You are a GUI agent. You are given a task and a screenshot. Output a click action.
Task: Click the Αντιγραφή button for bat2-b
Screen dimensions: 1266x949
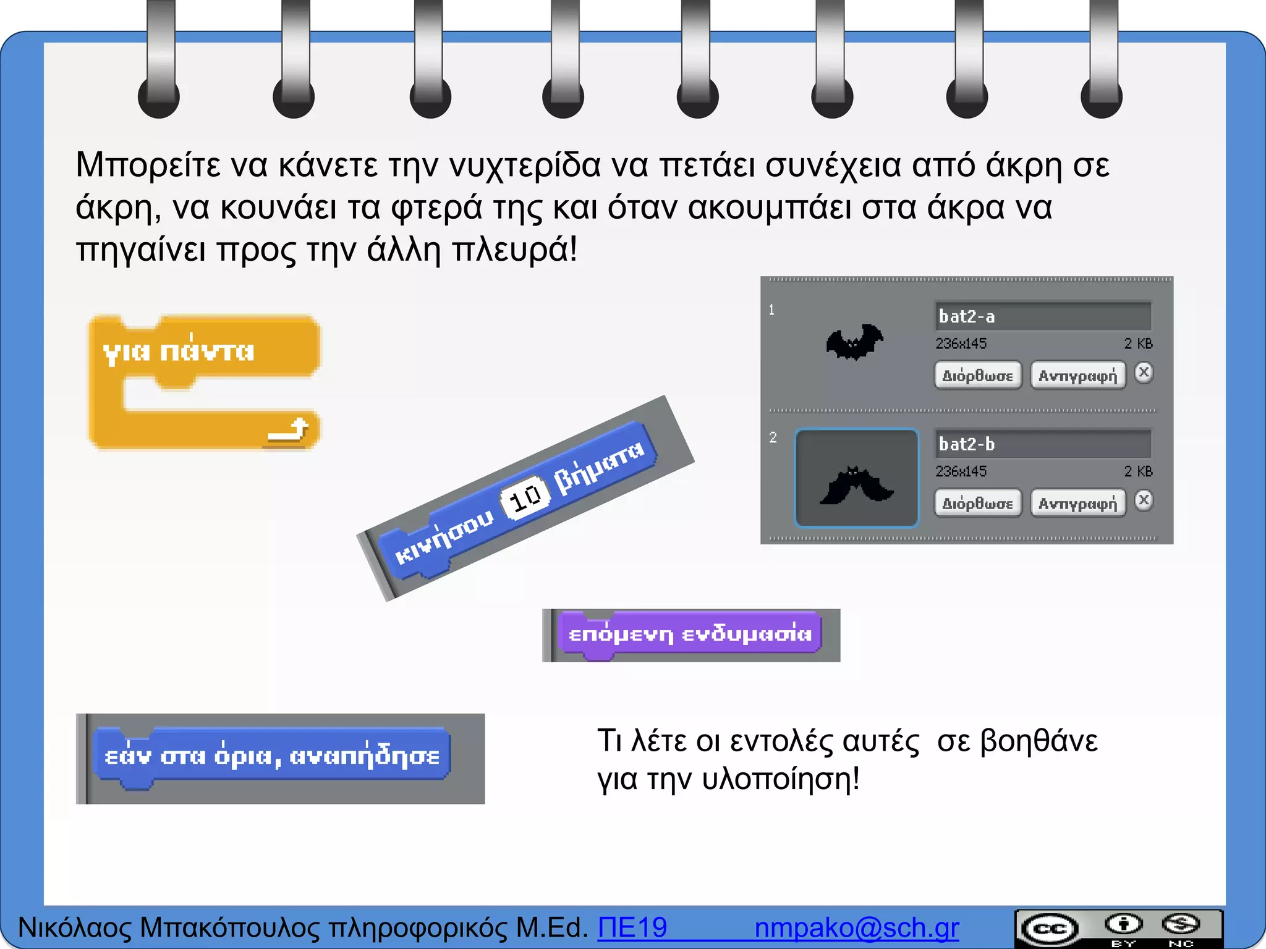coord(1078,503)
